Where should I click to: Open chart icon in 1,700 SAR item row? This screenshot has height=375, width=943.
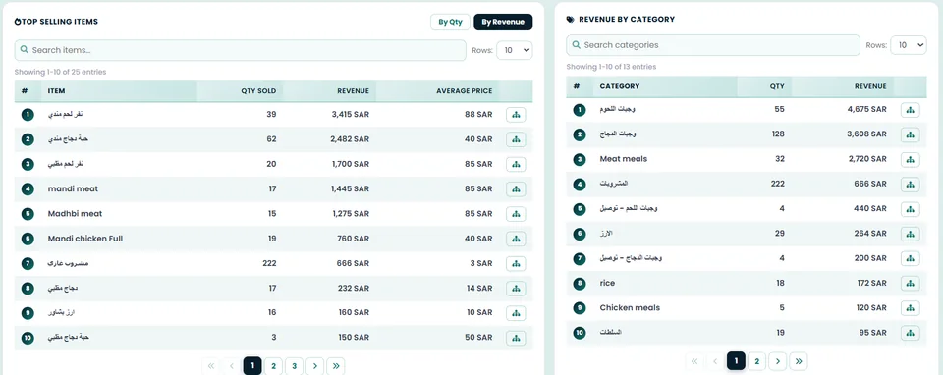[x=516, y=164]
